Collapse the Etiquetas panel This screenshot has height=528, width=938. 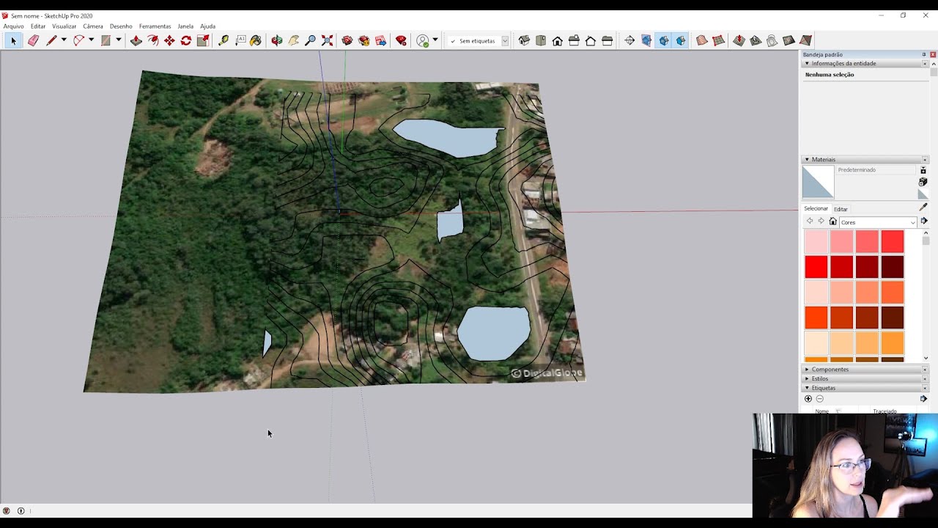[x=807, y=388]
